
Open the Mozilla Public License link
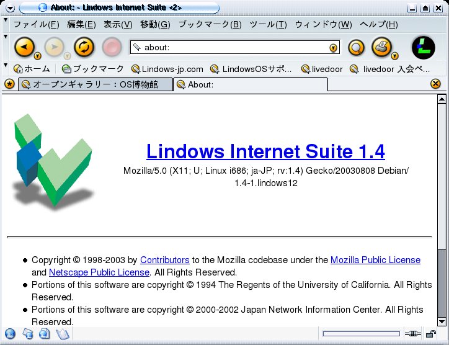coord(375,260)
